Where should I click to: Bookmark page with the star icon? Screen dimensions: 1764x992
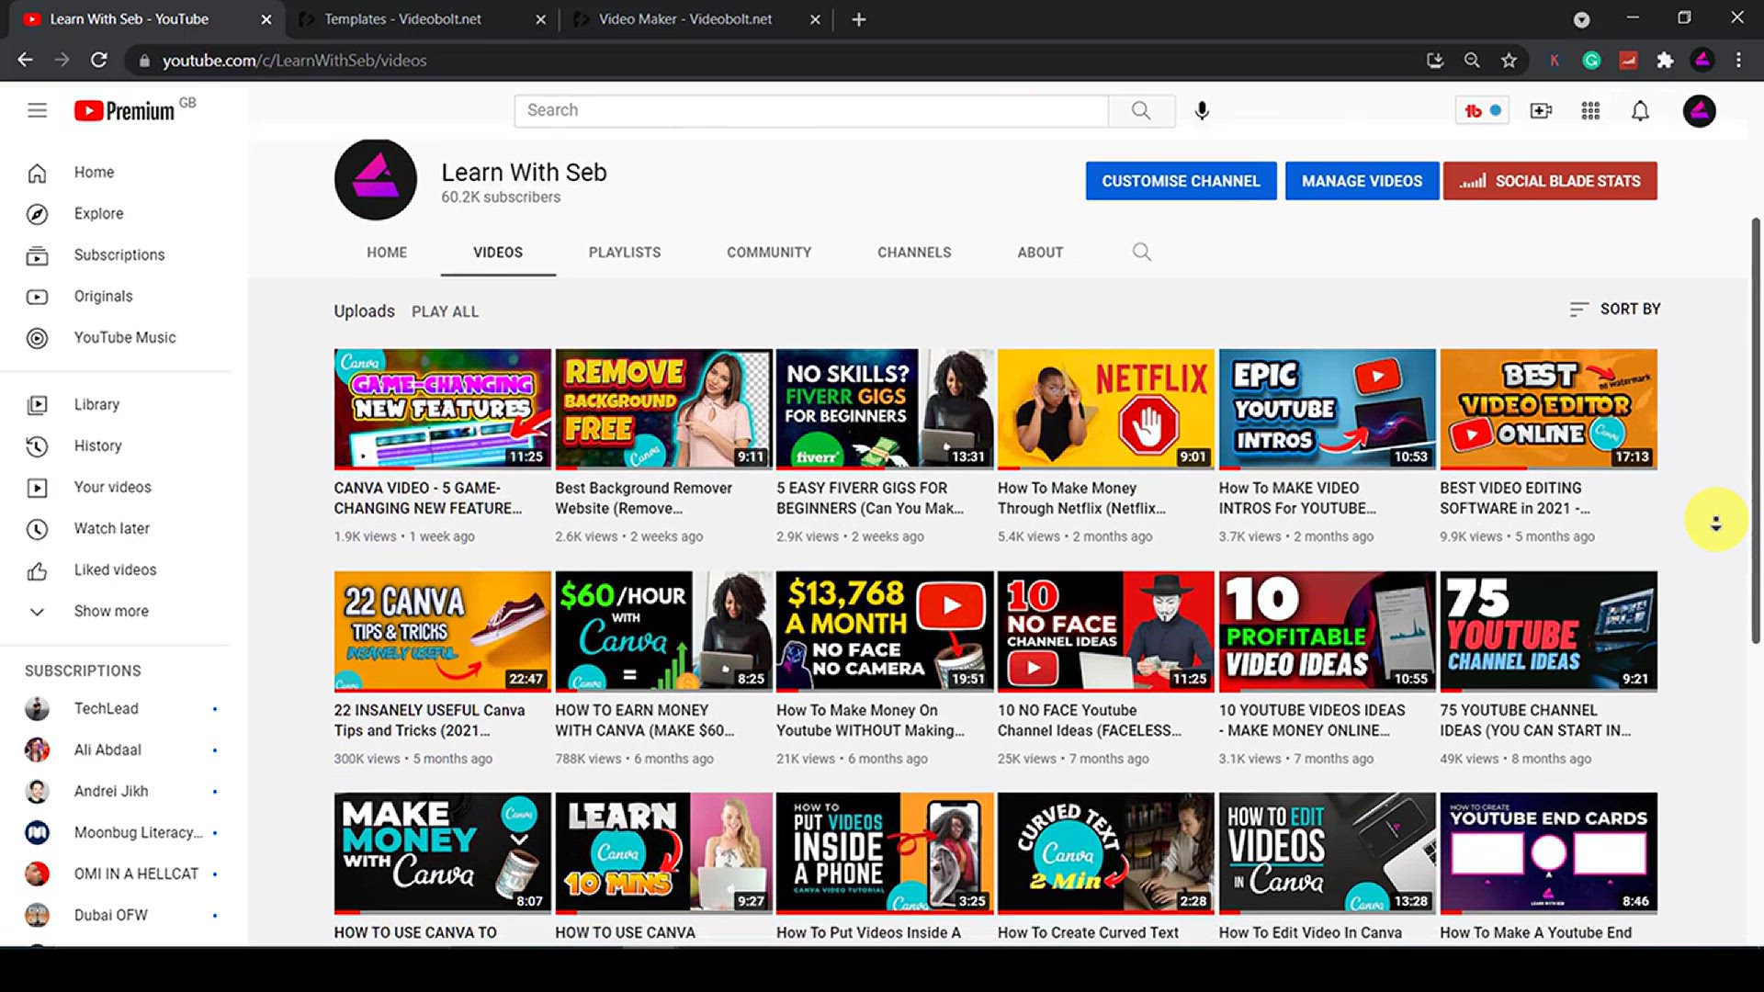[1509, 61]
